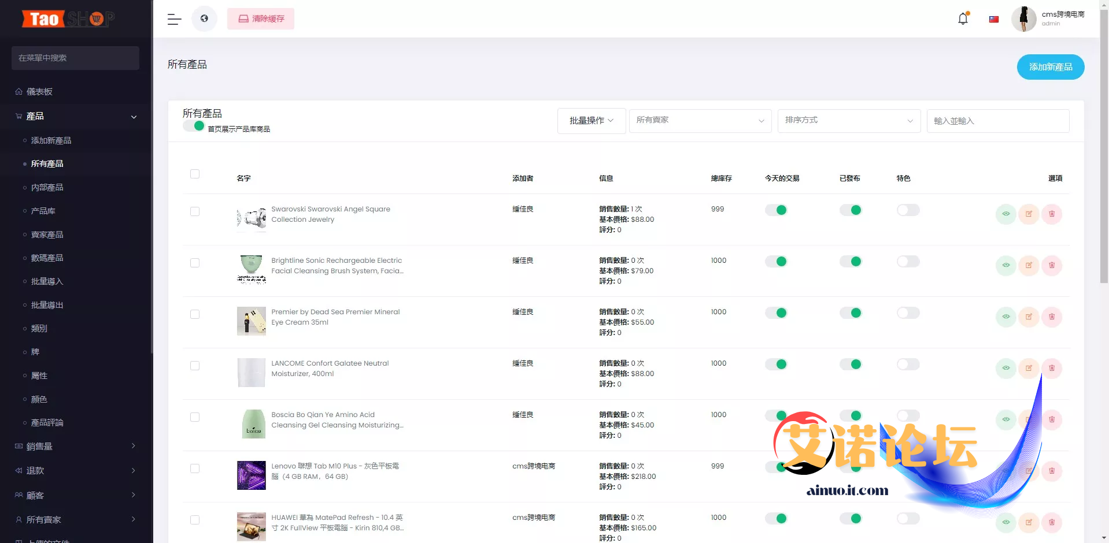The image size is (1109, 543).
Task: Open the 批量操作 bulk action dropdown
Action: pyautogui.click(x=591, y=121)
